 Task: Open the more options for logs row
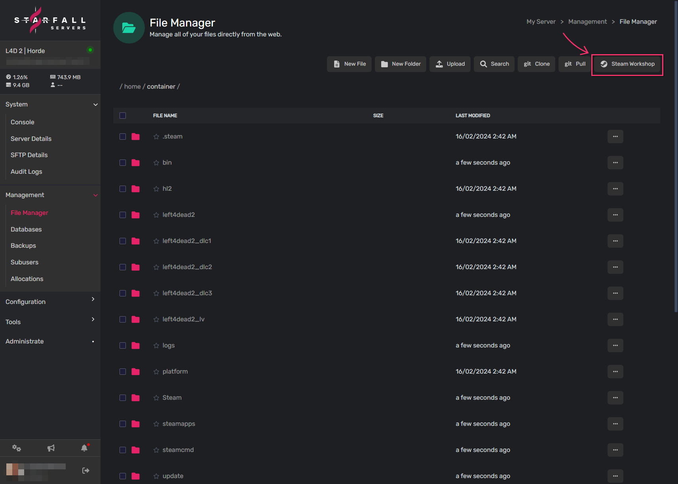[x=615, y=345]
